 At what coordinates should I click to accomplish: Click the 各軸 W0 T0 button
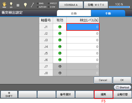[96, 5]
